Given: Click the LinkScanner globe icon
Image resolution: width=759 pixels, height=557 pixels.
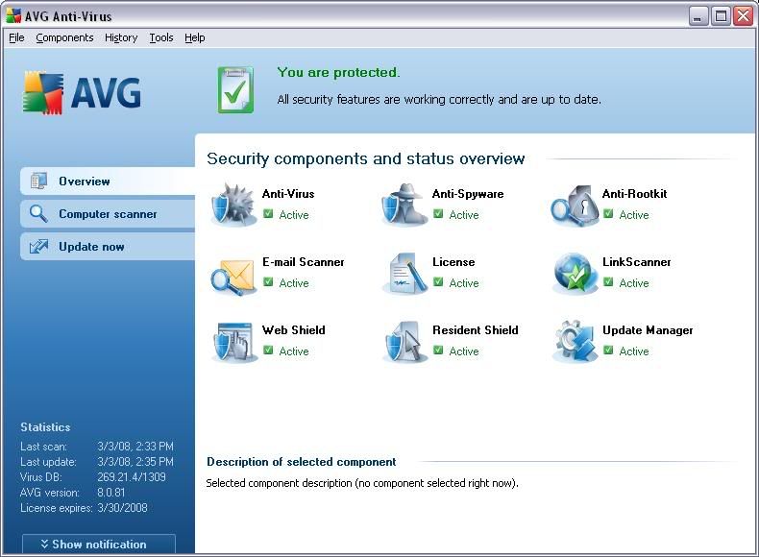Looking at the screenshot, I should [x=575, y=273].
